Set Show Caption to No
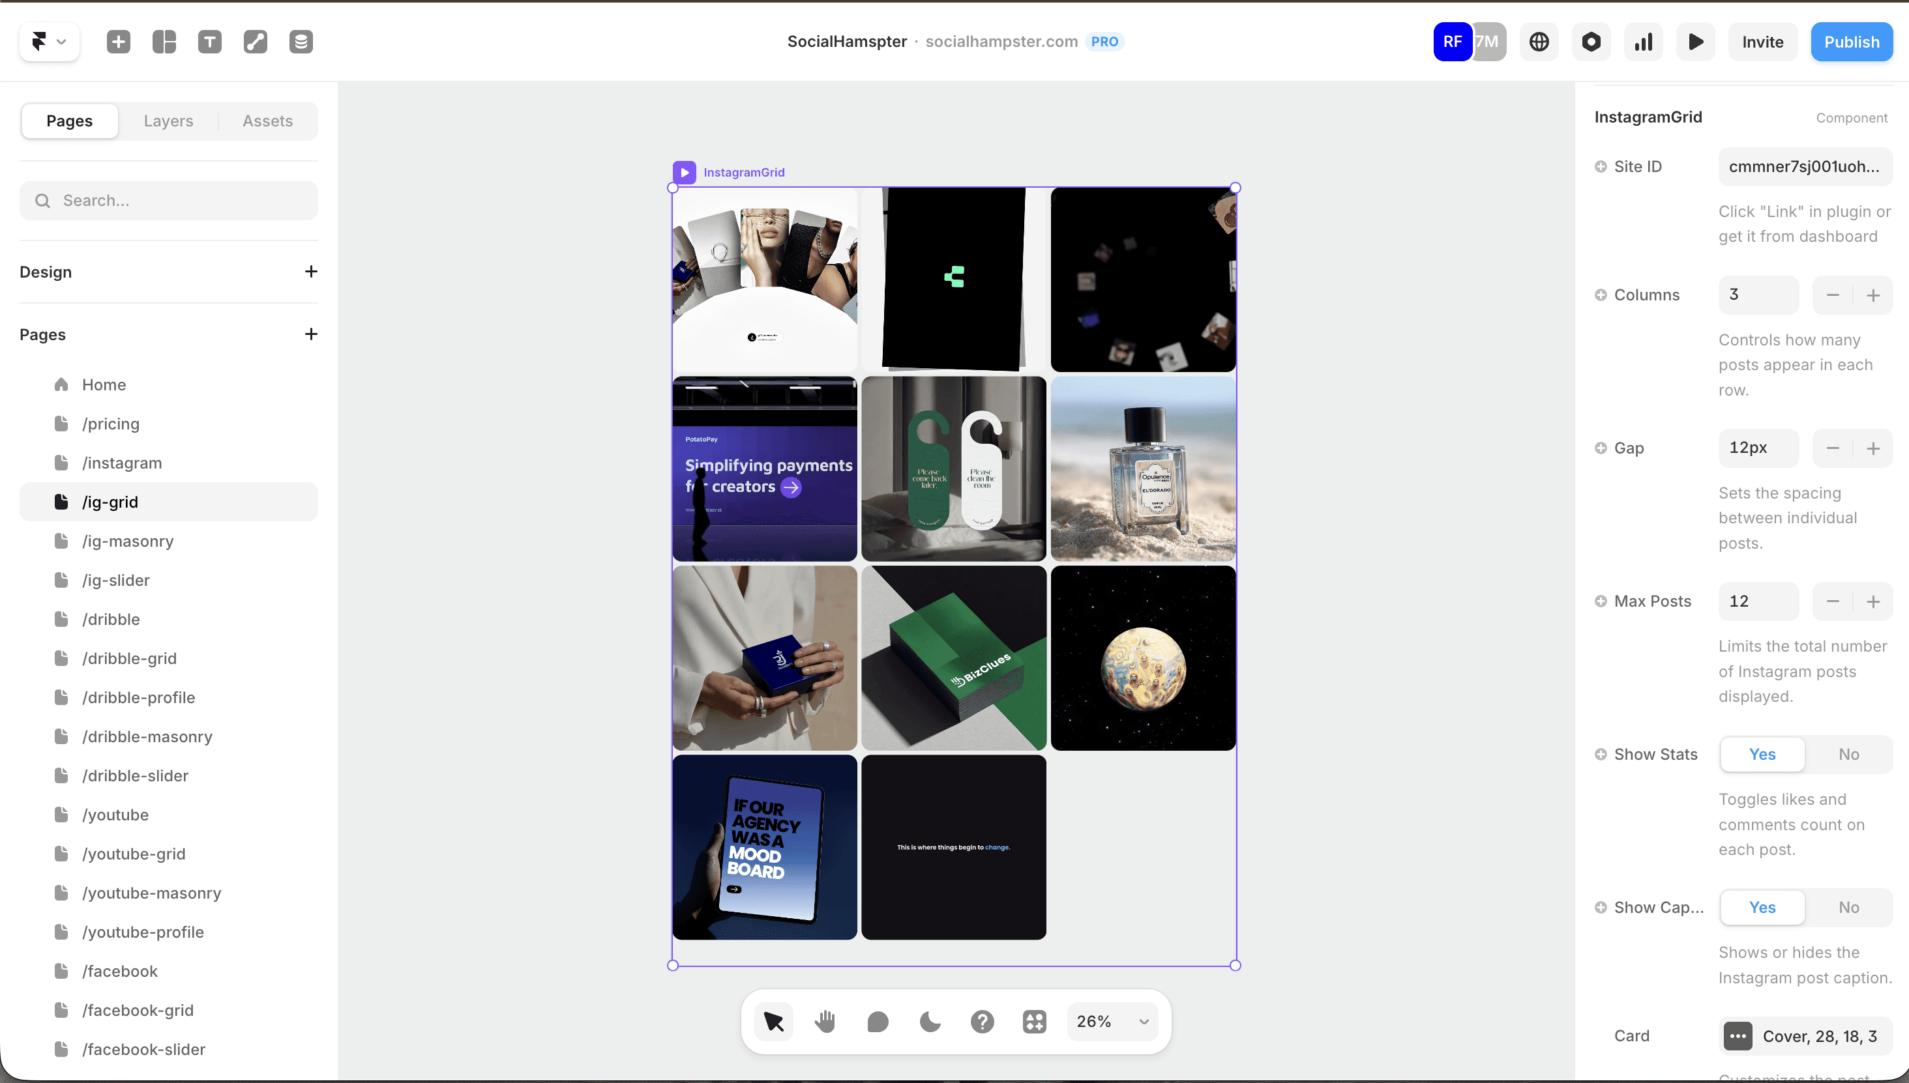 click(1849, 908)
